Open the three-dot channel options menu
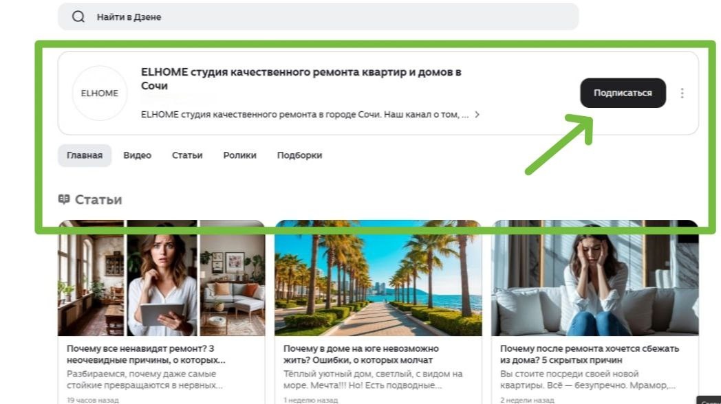 click(x=682, y=93)
